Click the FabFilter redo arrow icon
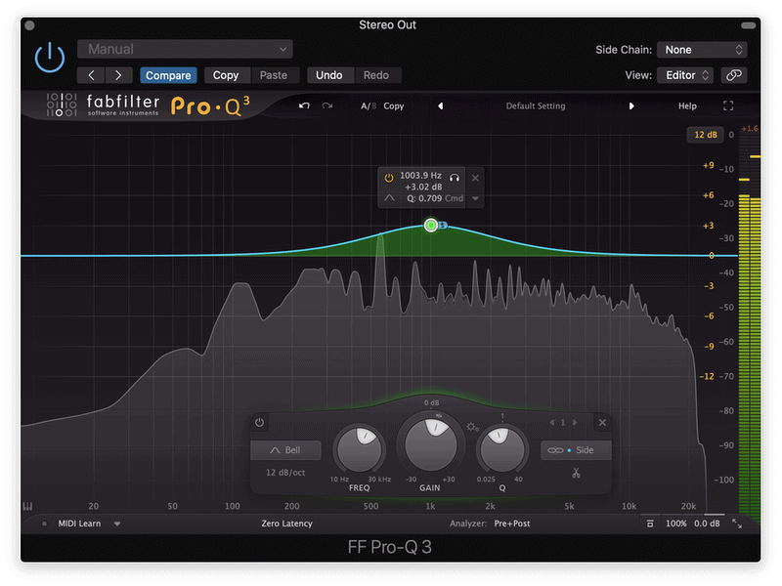The height and width of the screenshot is (586, 782). click(327, 105)
